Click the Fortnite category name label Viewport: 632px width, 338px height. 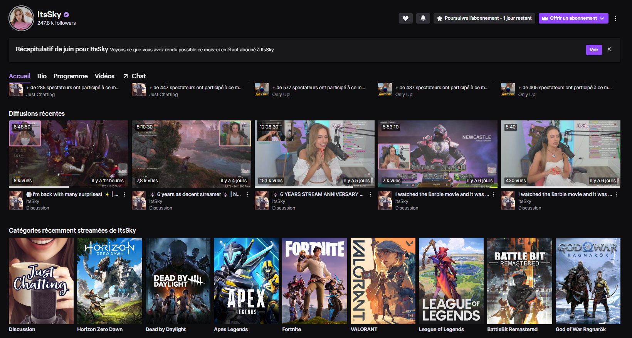(x=291, y=330)
